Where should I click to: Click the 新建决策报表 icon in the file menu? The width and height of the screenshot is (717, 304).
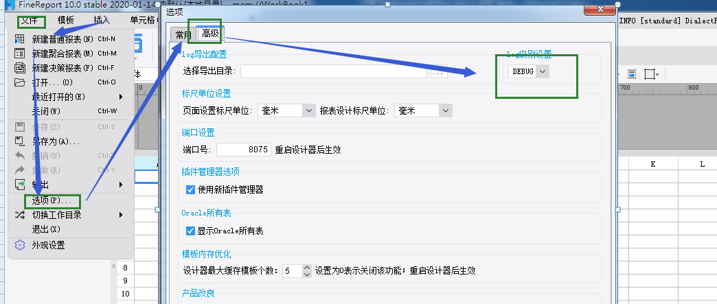pyautogui.click(x=20, y=68)
